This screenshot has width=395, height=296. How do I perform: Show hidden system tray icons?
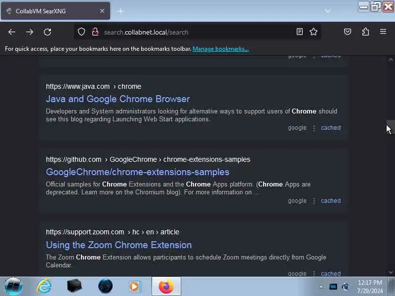pyautogui.click(x=321, y=287)
